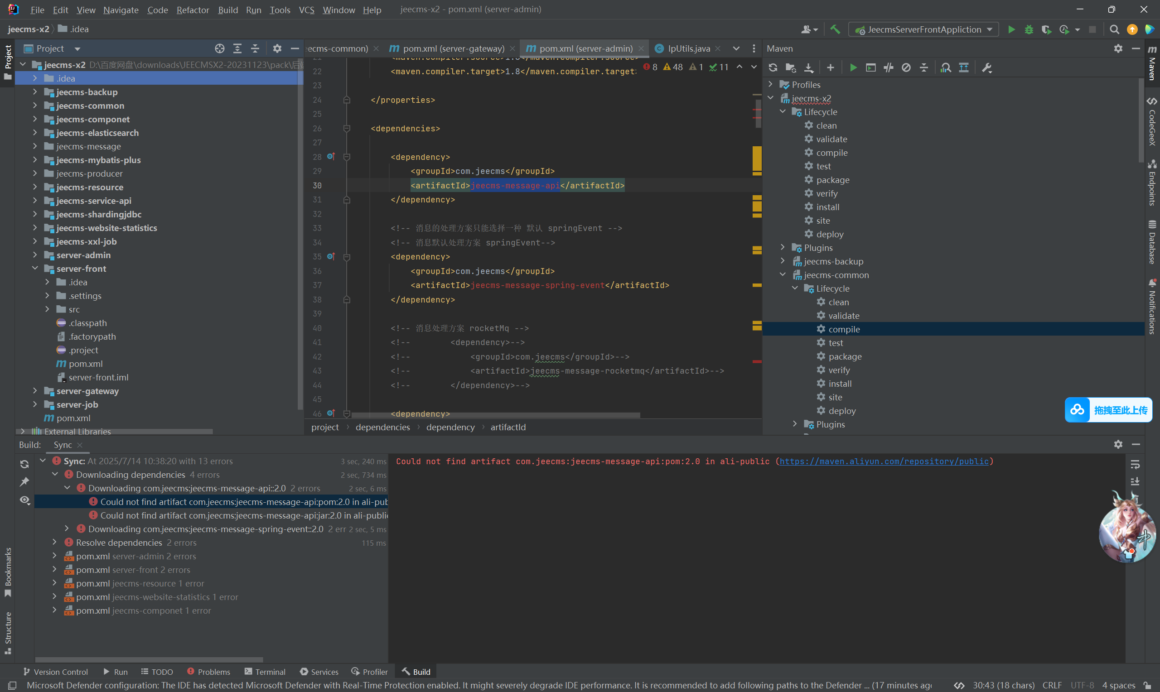The image size is (1160, 692).
Task: Switch to pom.xml (server-gateway) tab
Action: pos(453,48)
